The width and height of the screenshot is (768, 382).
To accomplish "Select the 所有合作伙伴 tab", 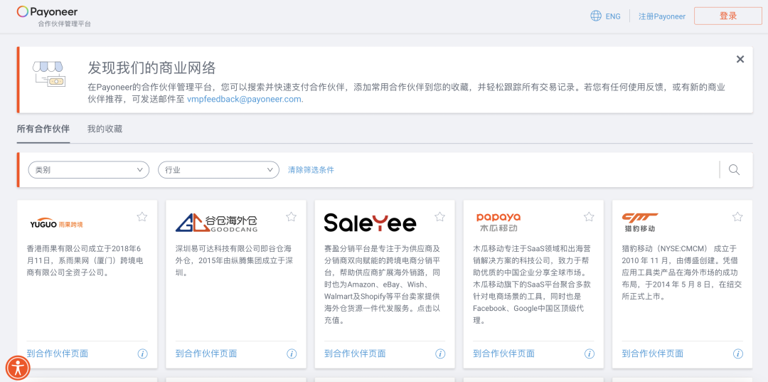I will point(43,129).
